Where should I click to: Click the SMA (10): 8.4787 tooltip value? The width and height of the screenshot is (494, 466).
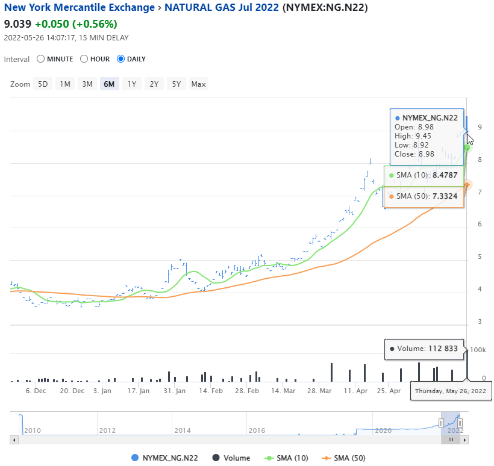pos(445,175)
